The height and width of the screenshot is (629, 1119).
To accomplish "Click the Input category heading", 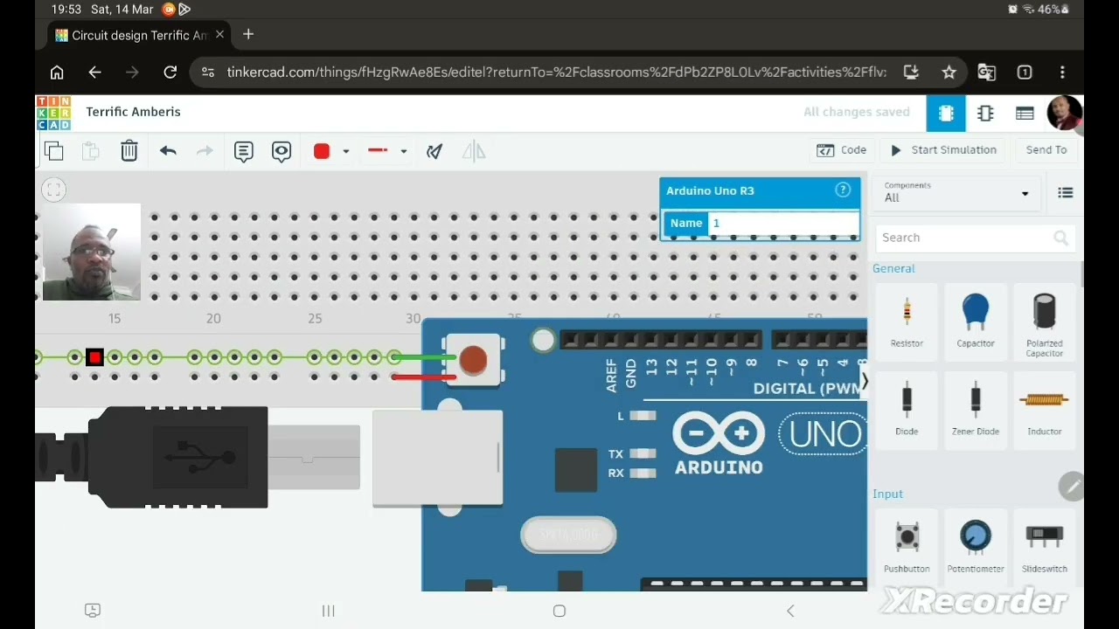I will coord(887,494).
